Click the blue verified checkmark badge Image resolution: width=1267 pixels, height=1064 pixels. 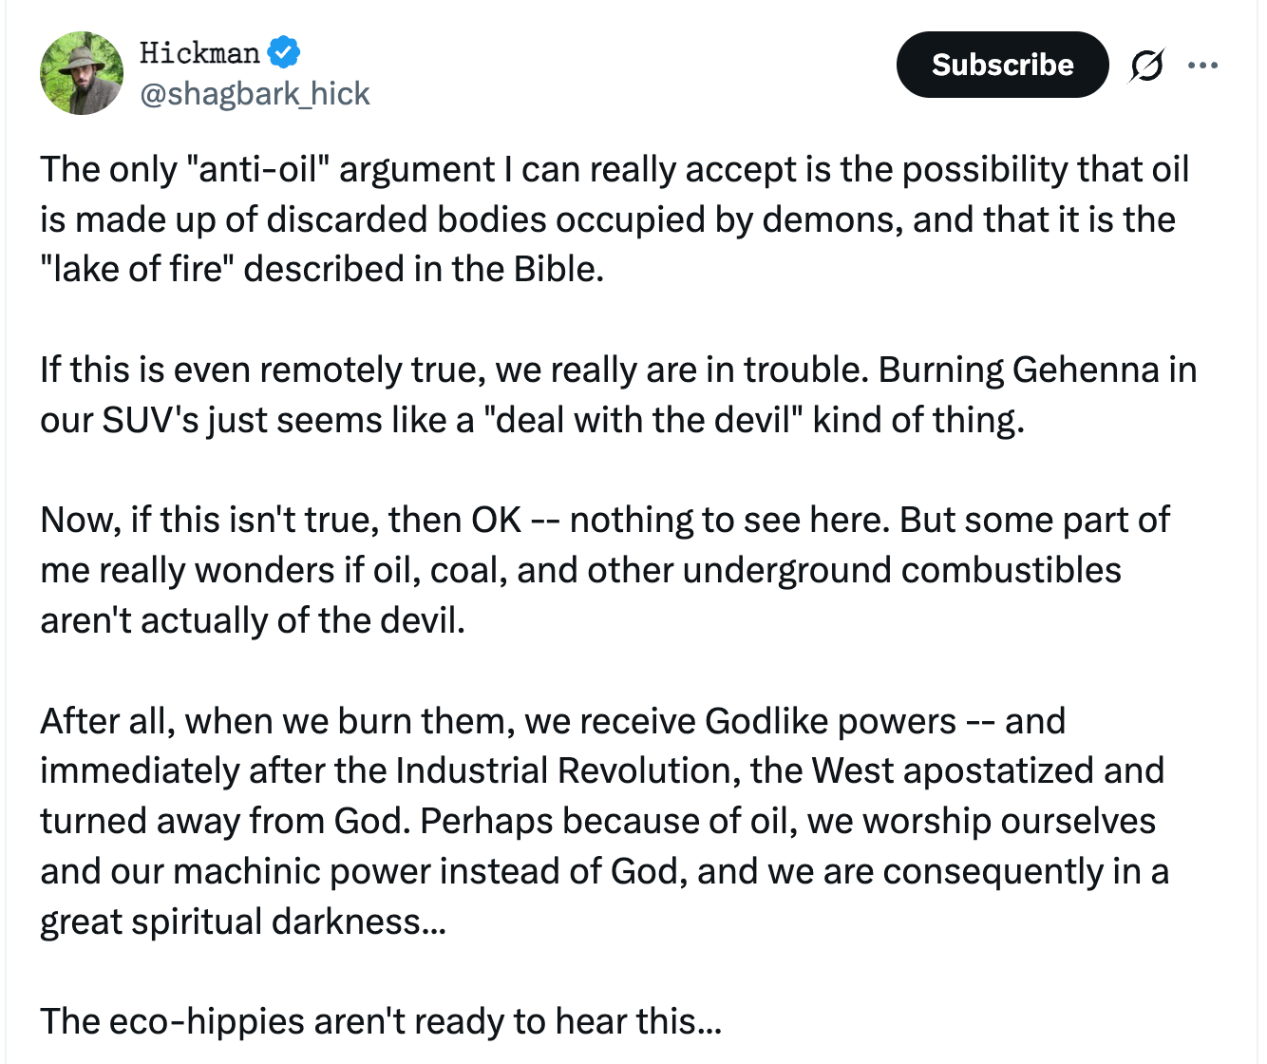[x=283, y=52]
